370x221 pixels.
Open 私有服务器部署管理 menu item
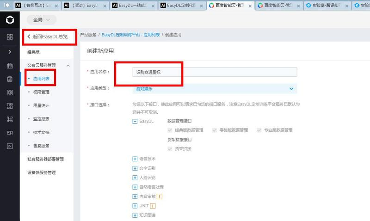(45, 159)
